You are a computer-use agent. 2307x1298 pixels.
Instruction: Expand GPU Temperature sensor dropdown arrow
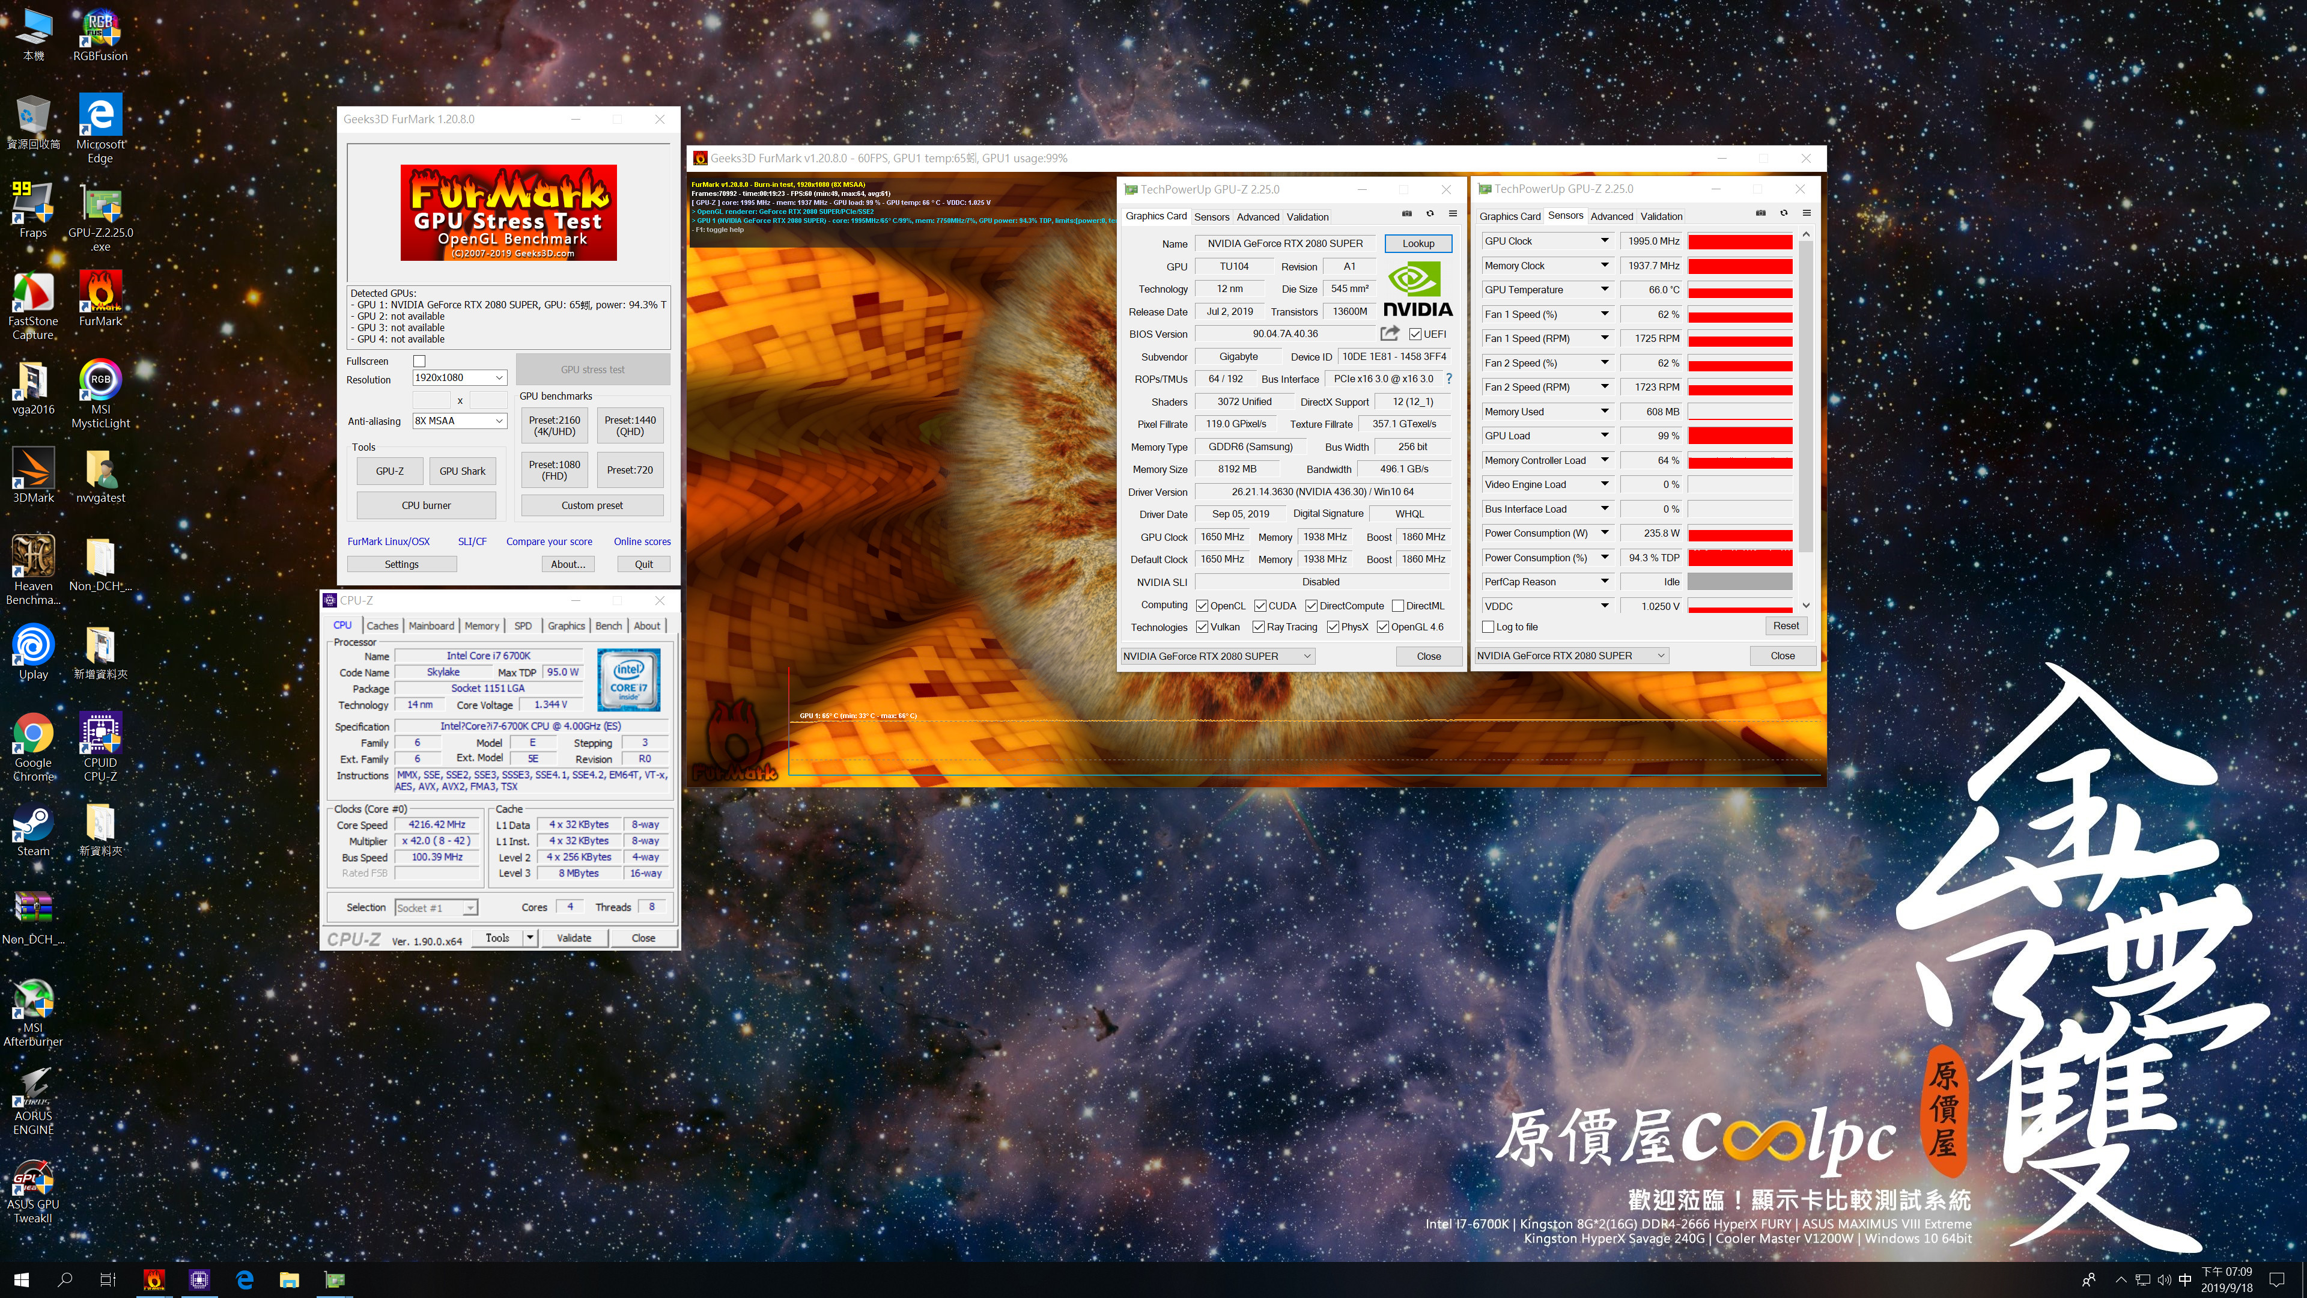coord(1605,289)
